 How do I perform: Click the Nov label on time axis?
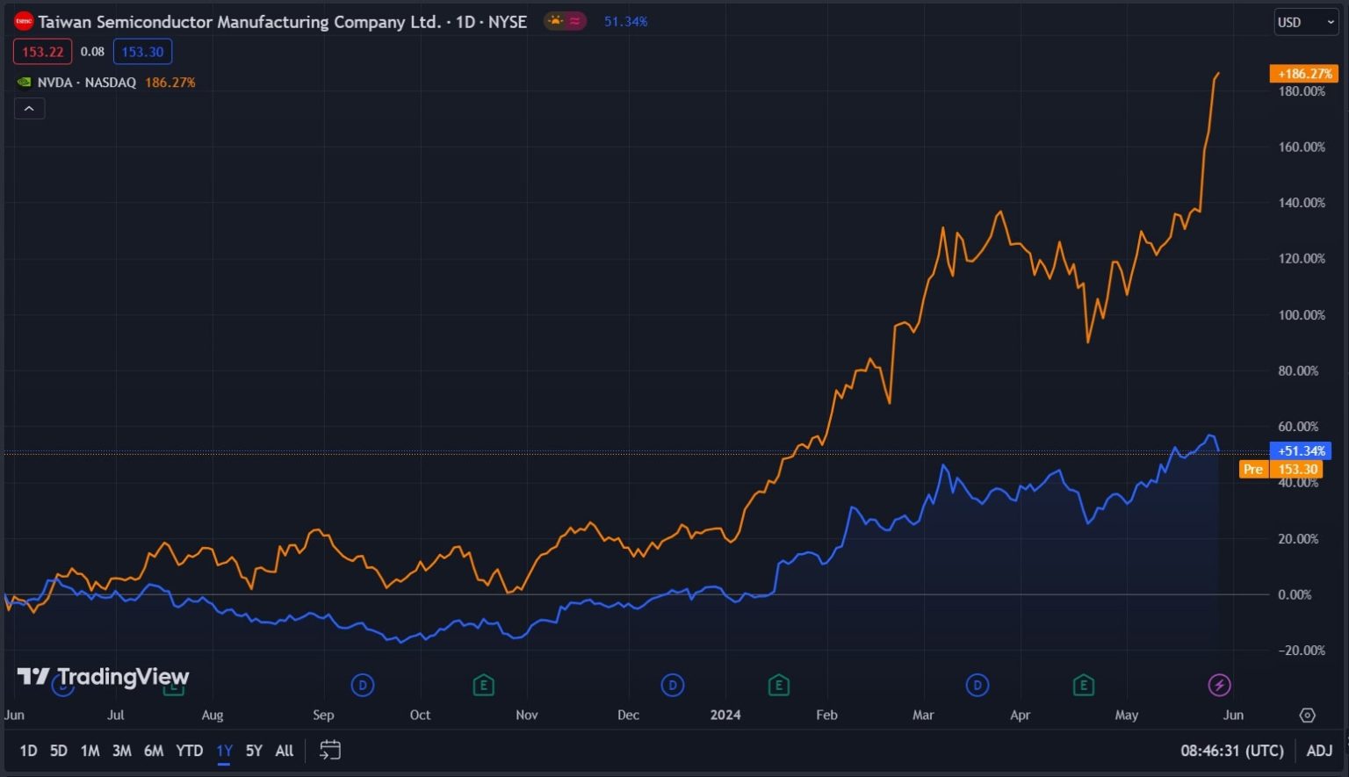tap(527, 715)
